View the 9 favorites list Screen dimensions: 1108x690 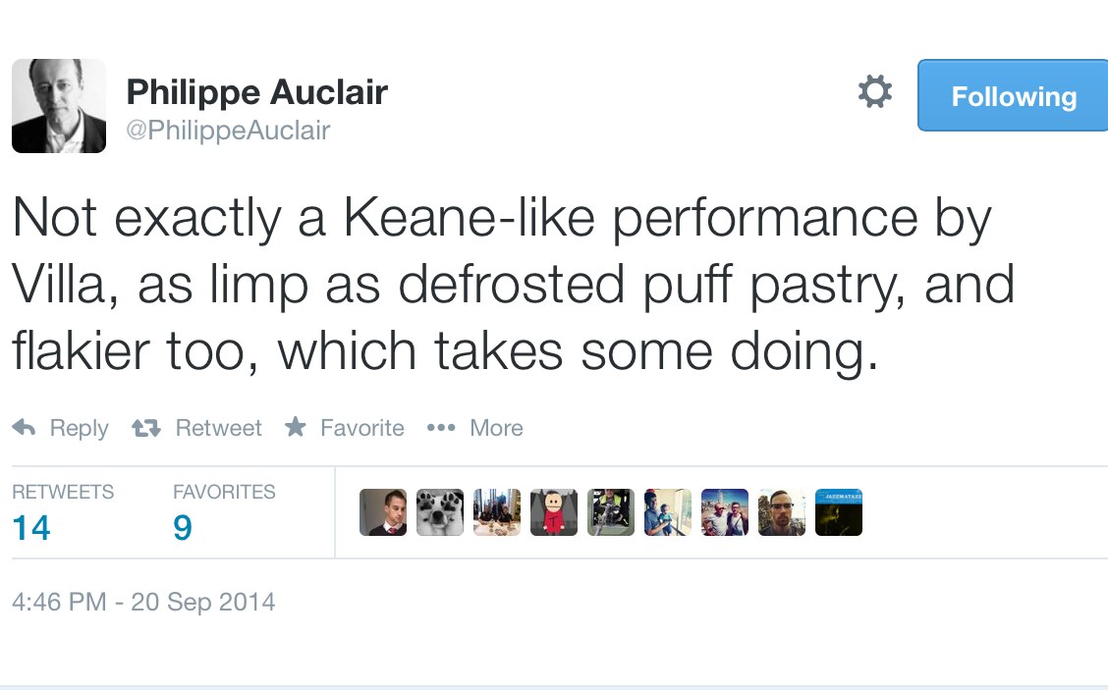[183, 528]
